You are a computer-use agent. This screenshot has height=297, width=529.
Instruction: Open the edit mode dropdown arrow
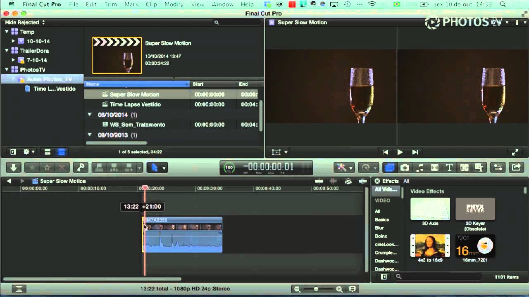click(140, 167)
